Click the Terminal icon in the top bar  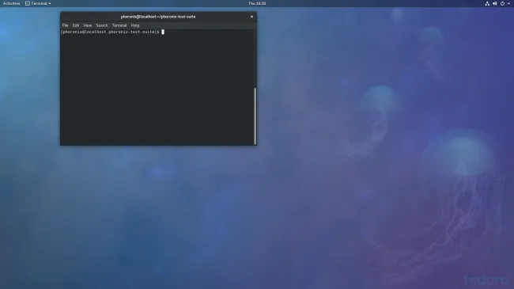(x=28, y=3)
